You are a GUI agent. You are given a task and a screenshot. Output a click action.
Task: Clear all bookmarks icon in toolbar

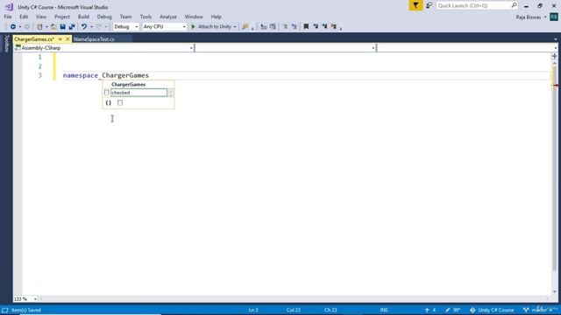tap(333, 27)
